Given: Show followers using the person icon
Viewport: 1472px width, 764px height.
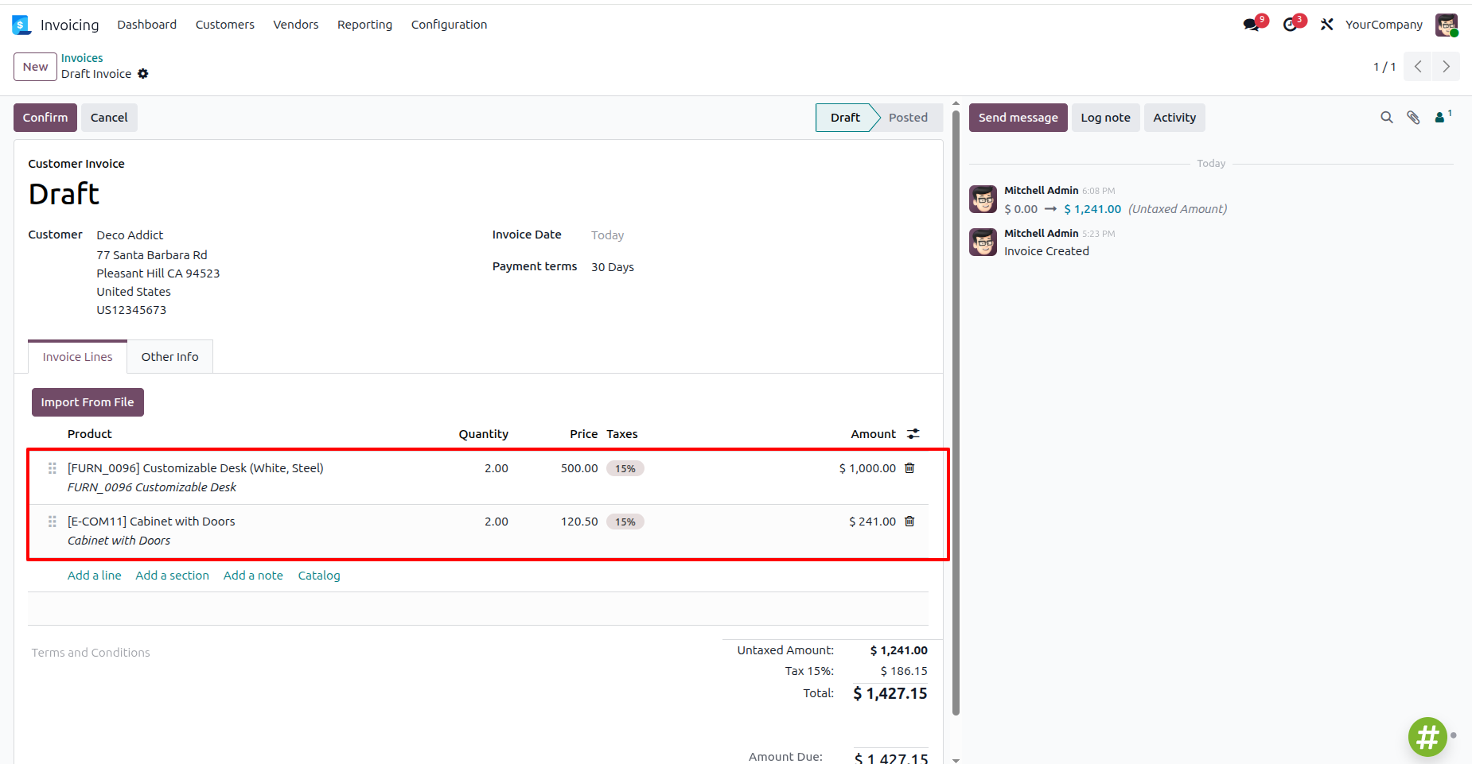Looking at the screenshot, I should click(x=1443, y=117).
